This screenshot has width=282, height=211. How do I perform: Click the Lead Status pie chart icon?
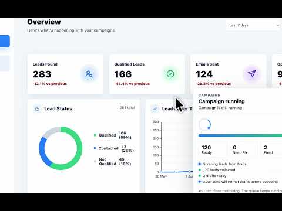[37, 109]
